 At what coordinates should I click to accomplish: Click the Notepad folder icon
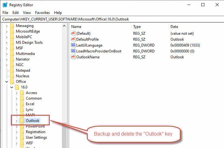click(12, 70)
